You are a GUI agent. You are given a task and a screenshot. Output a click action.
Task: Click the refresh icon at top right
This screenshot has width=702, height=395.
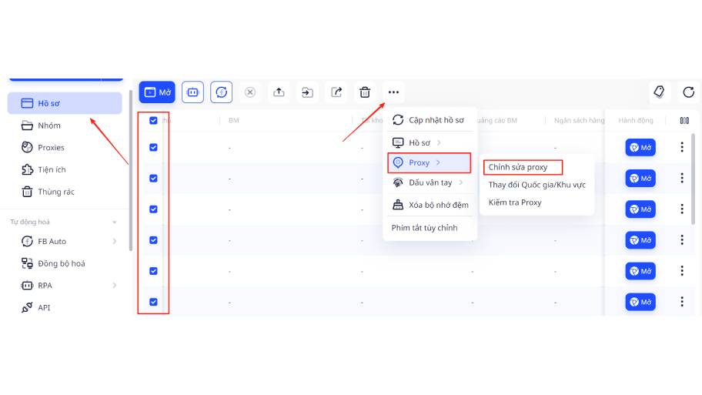point(688,92)
